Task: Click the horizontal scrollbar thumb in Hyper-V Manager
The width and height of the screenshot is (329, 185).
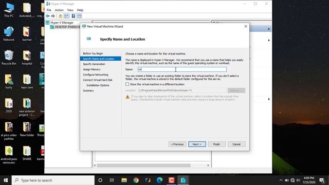Action: point(144,165)
